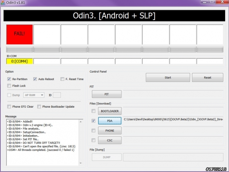Click the PDA file path field
The height and width of the screenshot is (172, 229).
[173, 121]
